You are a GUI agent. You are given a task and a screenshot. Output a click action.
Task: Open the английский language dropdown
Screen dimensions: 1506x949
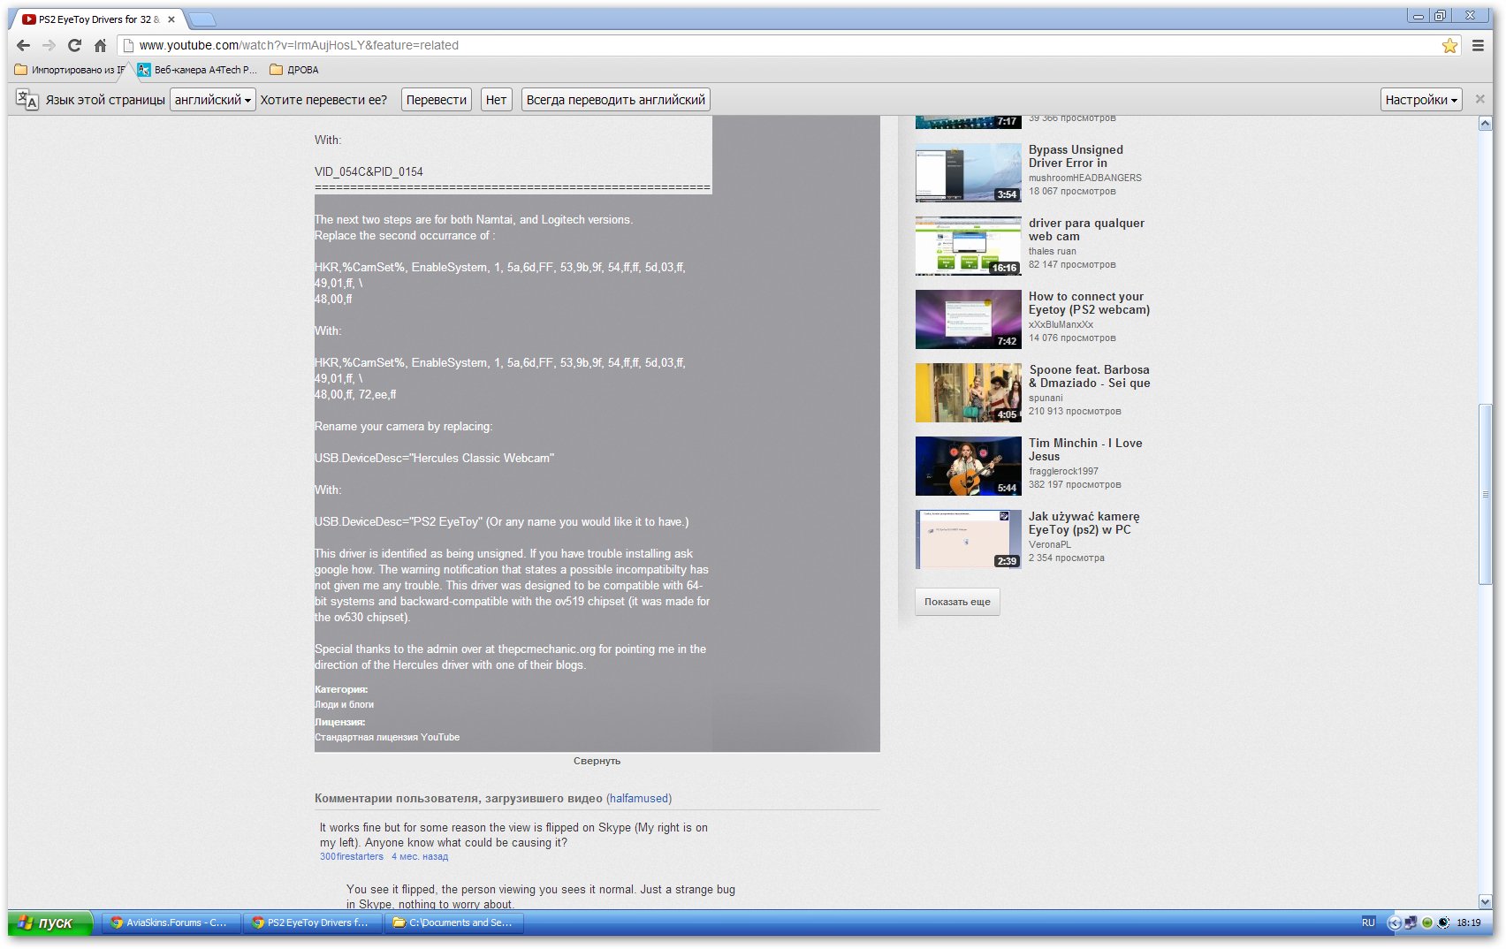(x=213, y=100)
